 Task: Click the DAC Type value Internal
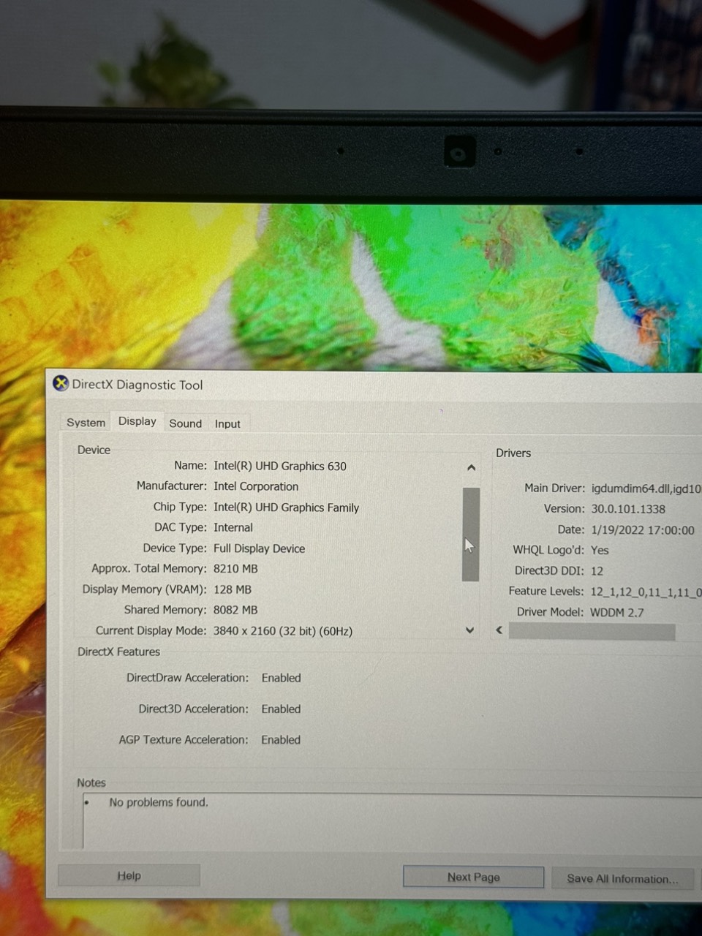click(233, 527)
